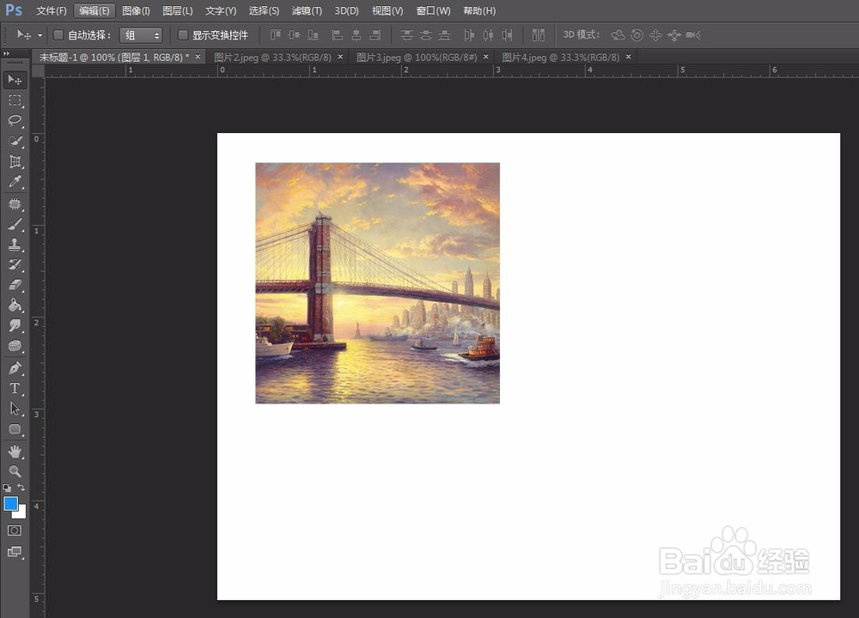Select the Spot Healing Brush tool
This screenshot has height=618, width=859.
(x=15, y=204)
